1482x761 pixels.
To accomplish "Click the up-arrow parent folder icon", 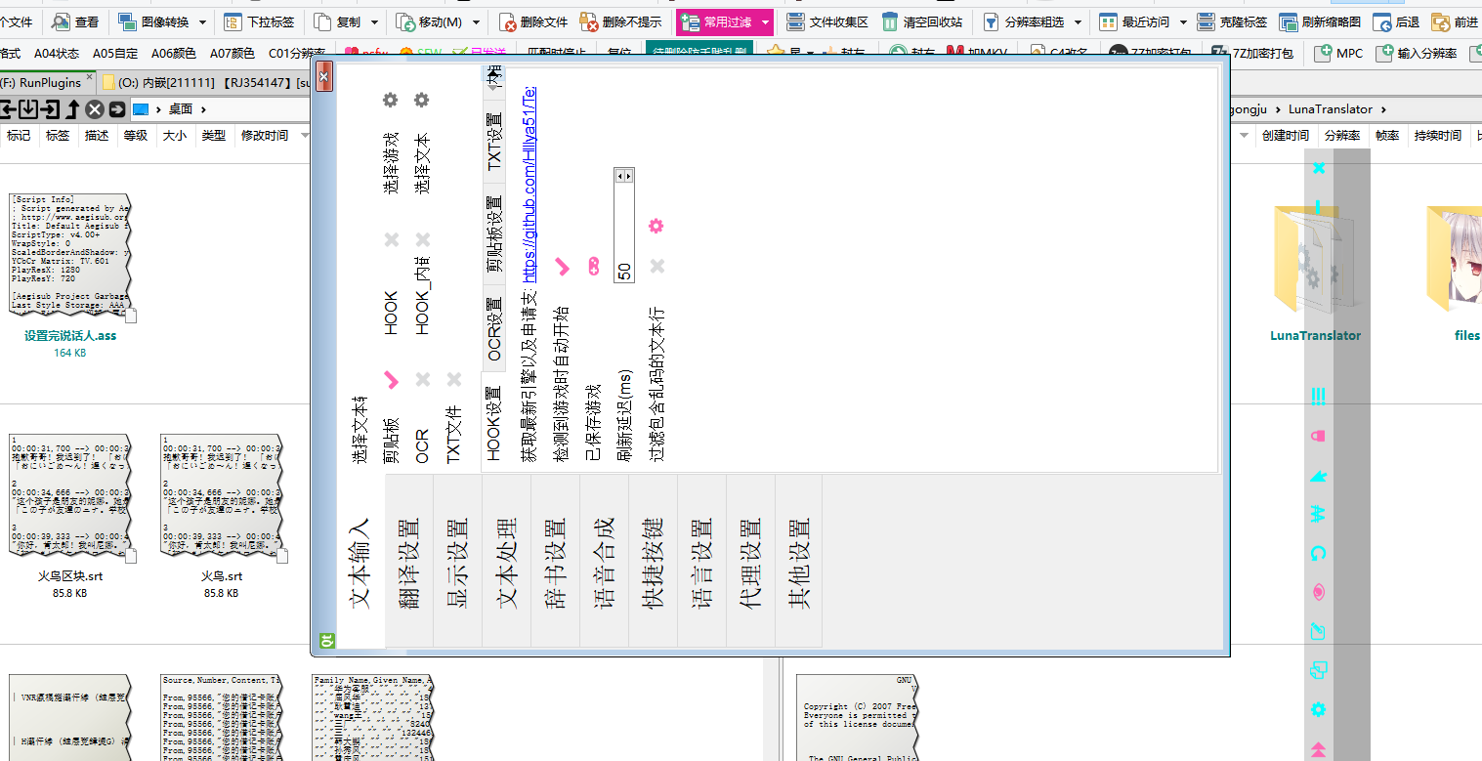I will pyautogui.click(x=73, y=108).
